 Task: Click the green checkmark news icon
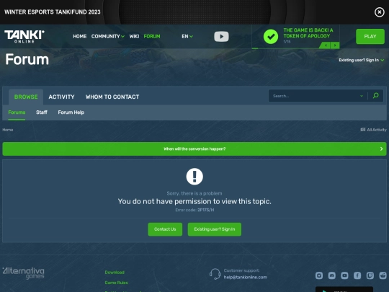coord(271,37)
